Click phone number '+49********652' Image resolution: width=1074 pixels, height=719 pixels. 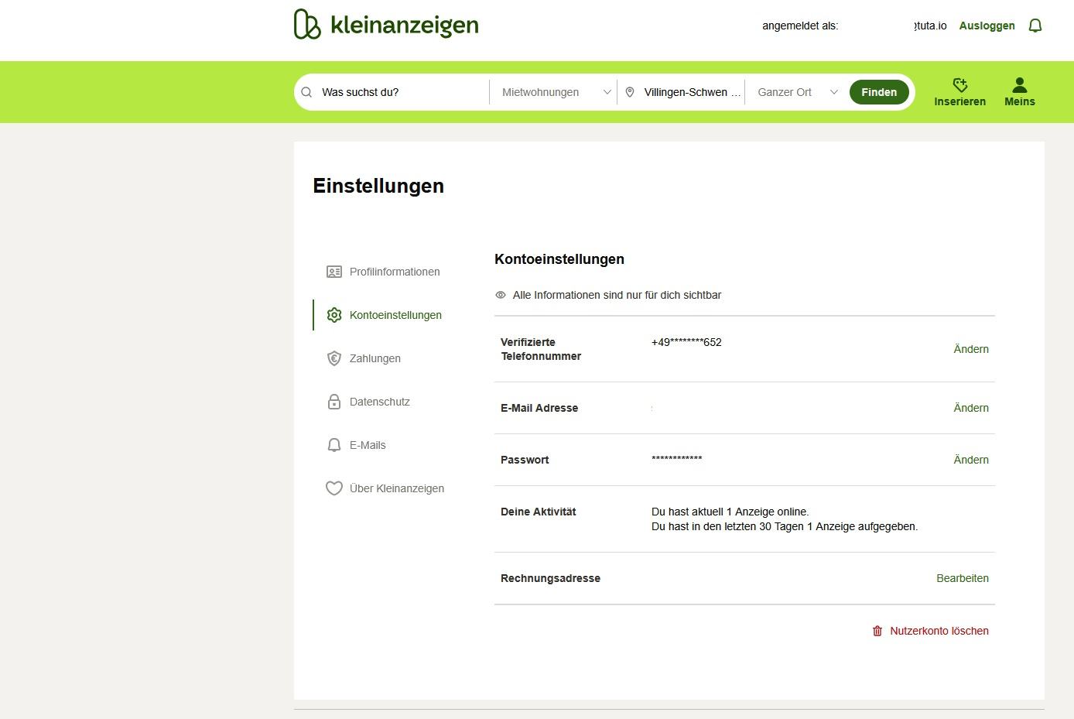(x=686, y=342)
